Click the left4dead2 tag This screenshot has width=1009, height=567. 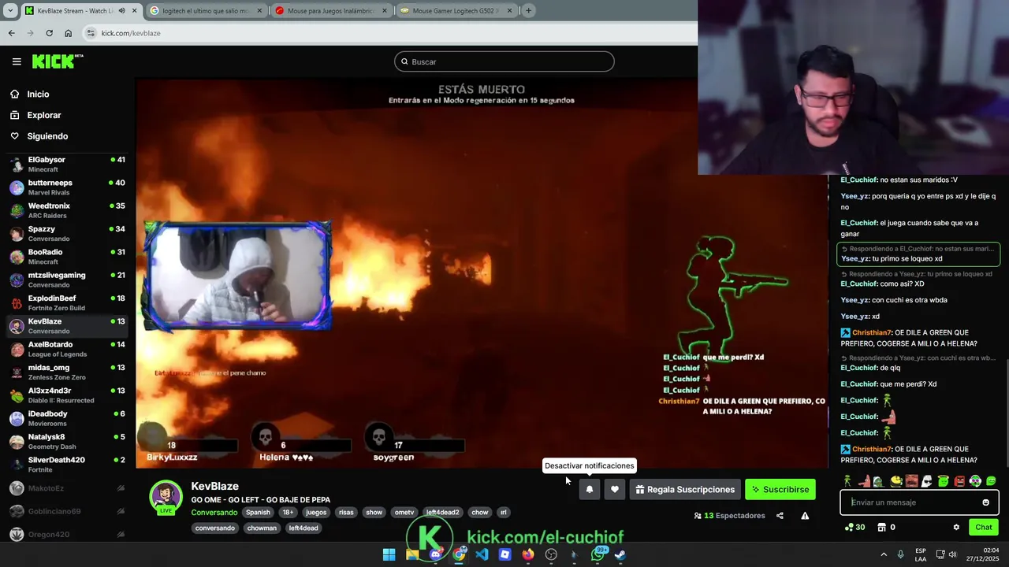tap(442, 513)
